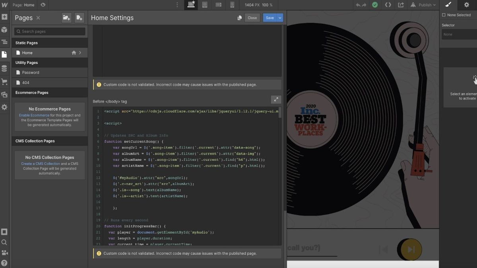Open code export view with brackets icon
Image resolution: width=477 pixels, height=268 pixels.
pos(388,5)
